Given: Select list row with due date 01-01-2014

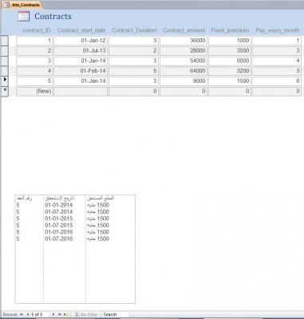Looking at the screenshot, I should 75,205.
